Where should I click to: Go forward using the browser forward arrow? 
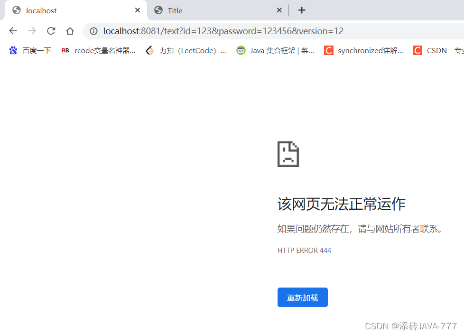[32, 31]
